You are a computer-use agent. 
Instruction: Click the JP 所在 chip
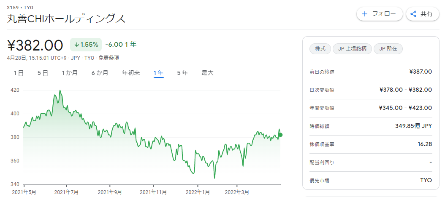point(388,49)
